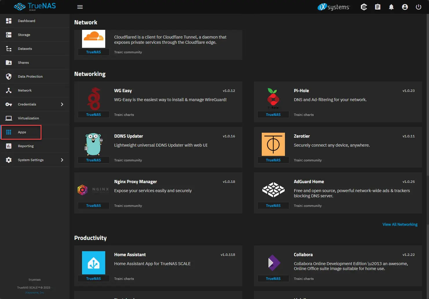Expand the Credentials submenu chevron
429x299 pixels.
point(62,104)
